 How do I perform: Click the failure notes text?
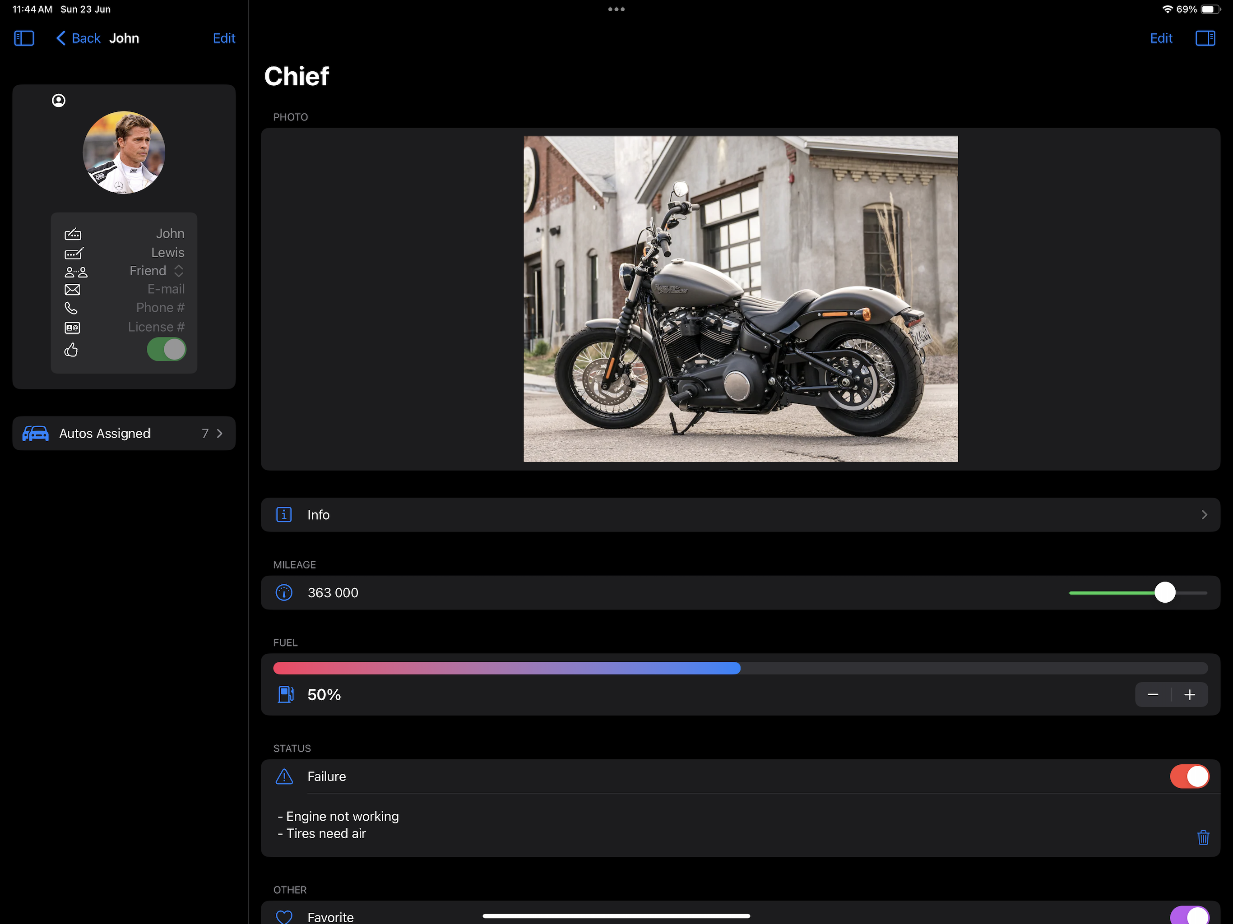pos(338,825)
